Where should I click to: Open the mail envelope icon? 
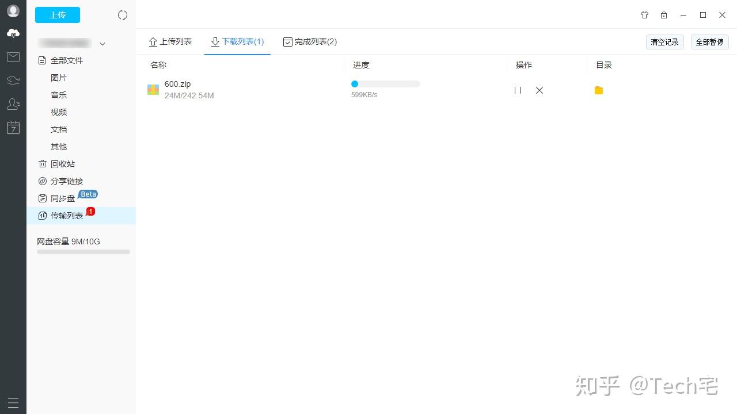click(13, 57)
